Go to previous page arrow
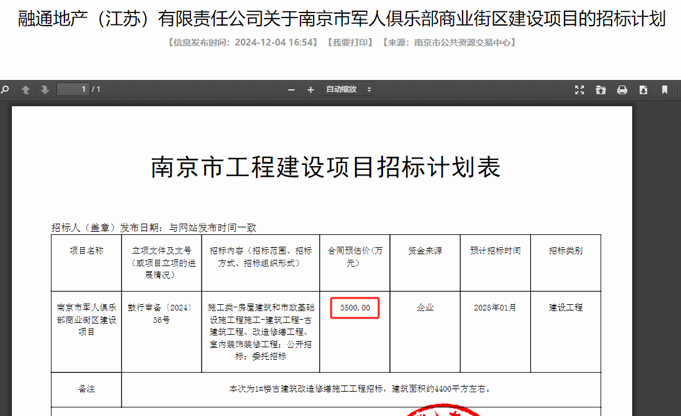The width and height of the screenshot is (681, 416). 26,90
